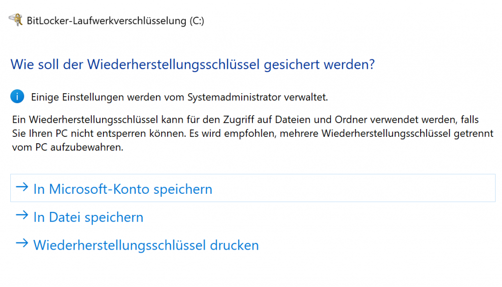Select the In Datei speichern option

[x=88, y=217]
